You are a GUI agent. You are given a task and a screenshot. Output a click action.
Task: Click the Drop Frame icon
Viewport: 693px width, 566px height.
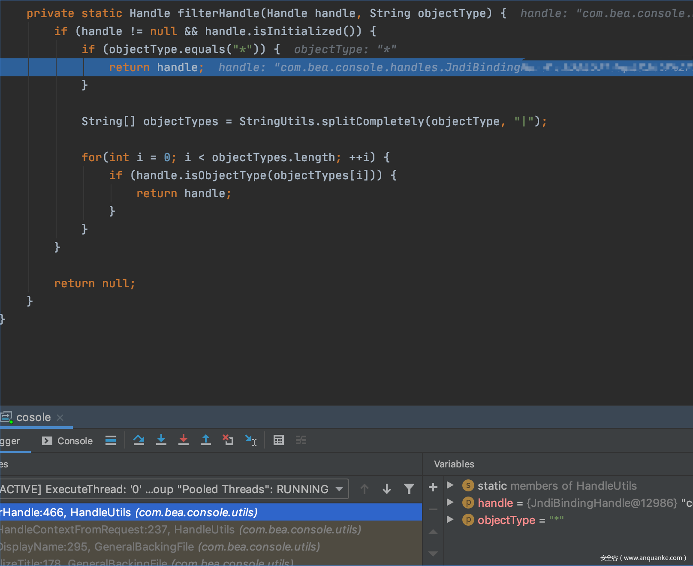coord(228,440)
